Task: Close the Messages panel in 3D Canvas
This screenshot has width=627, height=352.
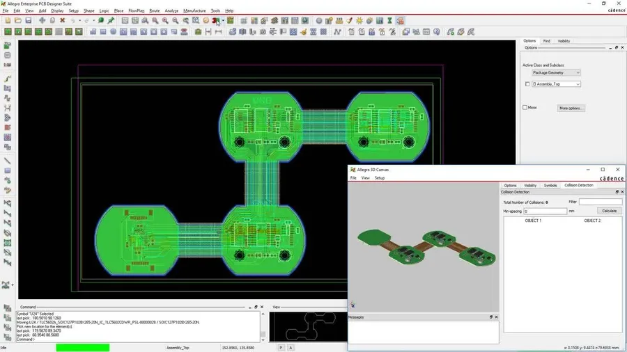Action: tap(496, 317)
